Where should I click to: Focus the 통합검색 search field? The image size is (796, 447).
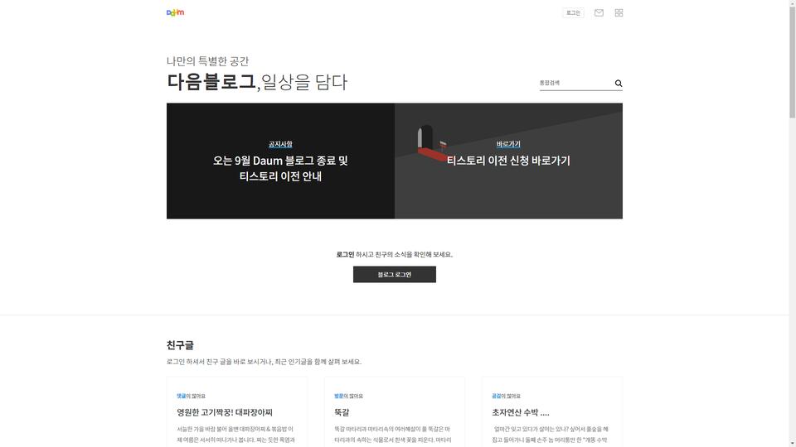575,83
